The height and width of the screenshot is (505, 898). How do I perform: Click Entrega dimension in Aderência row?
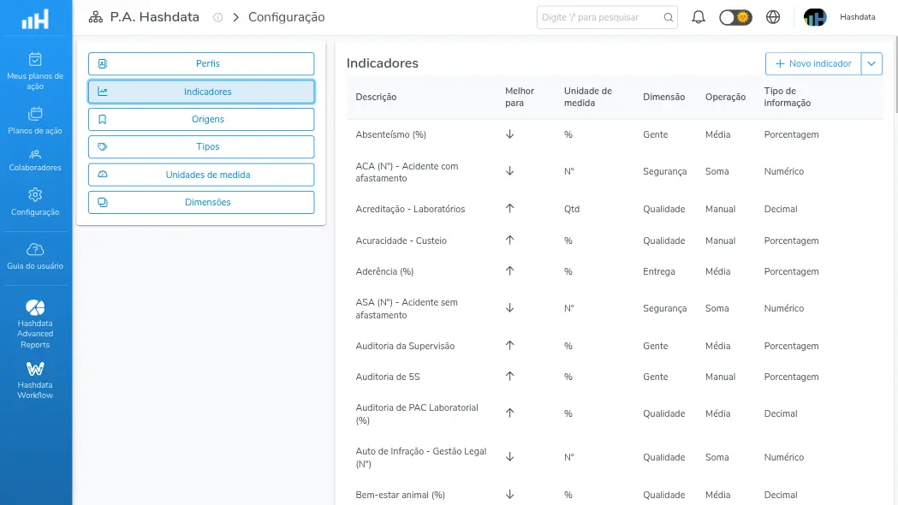[x=658, y=271]
